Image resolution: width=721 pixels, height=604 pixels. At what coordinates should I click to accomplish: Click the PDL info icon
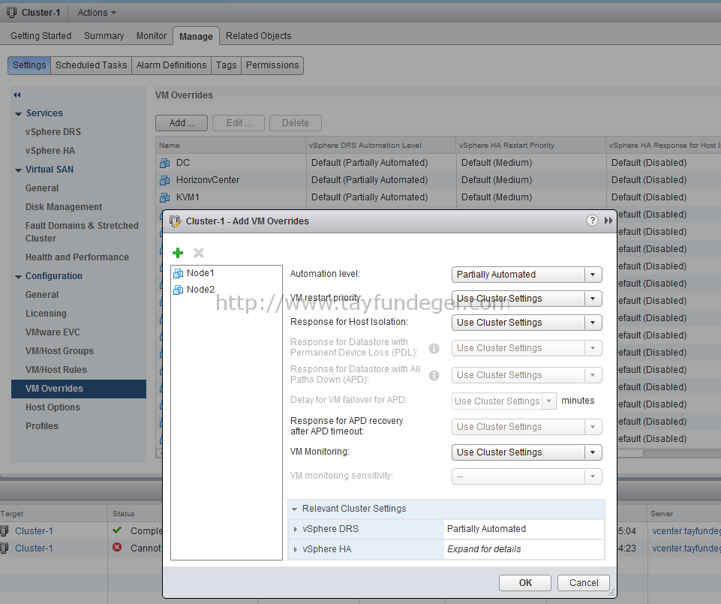[434, 348]
